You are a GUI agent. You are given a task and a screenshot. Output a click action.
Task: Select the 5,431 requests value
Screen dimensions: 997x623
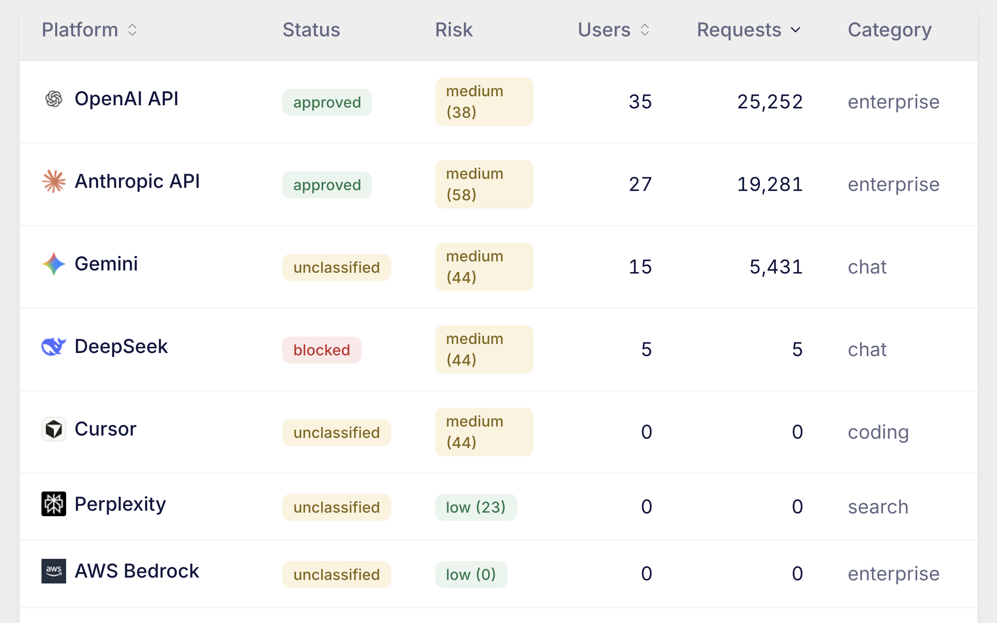point(776,267)
